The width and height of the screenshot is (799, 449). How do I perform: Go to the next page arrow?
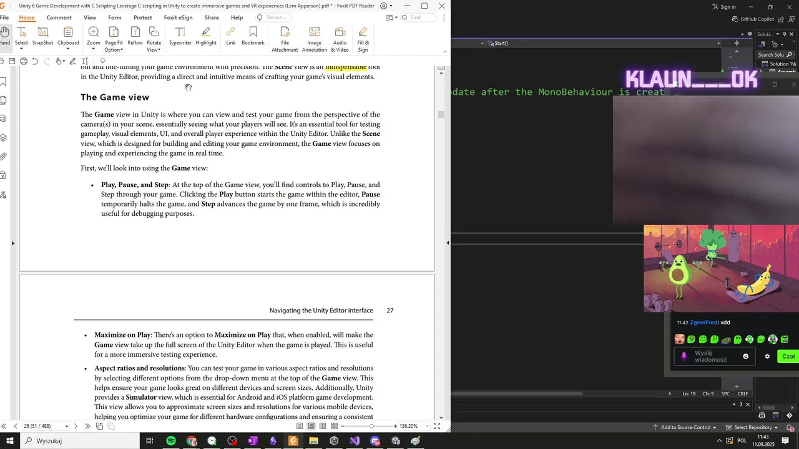[76, 426]
